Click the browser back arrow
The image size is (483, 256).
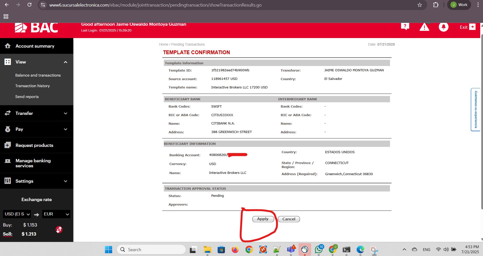pyautogui.click(x=7, y=5)
